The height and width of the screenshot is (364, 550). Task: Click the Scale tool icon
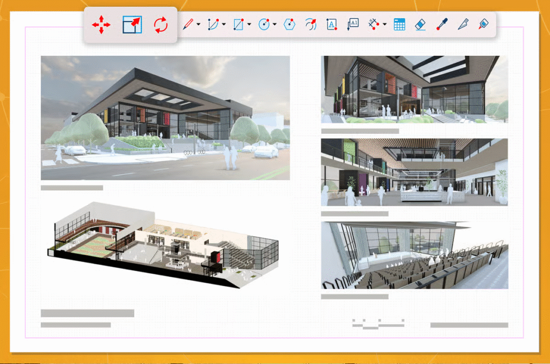point(132,25)
